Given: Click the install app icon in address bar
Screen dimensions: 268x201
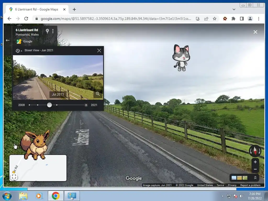Looking at the screenshot, I should pos(198,19).
